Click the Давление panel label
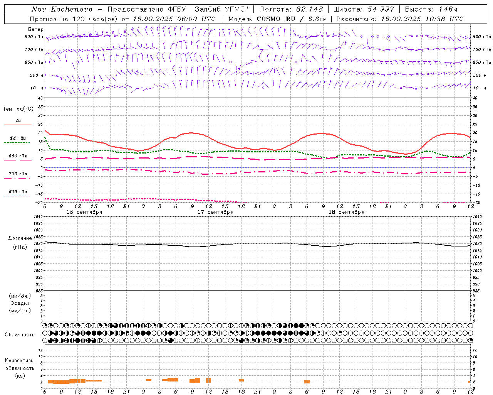 20,238
